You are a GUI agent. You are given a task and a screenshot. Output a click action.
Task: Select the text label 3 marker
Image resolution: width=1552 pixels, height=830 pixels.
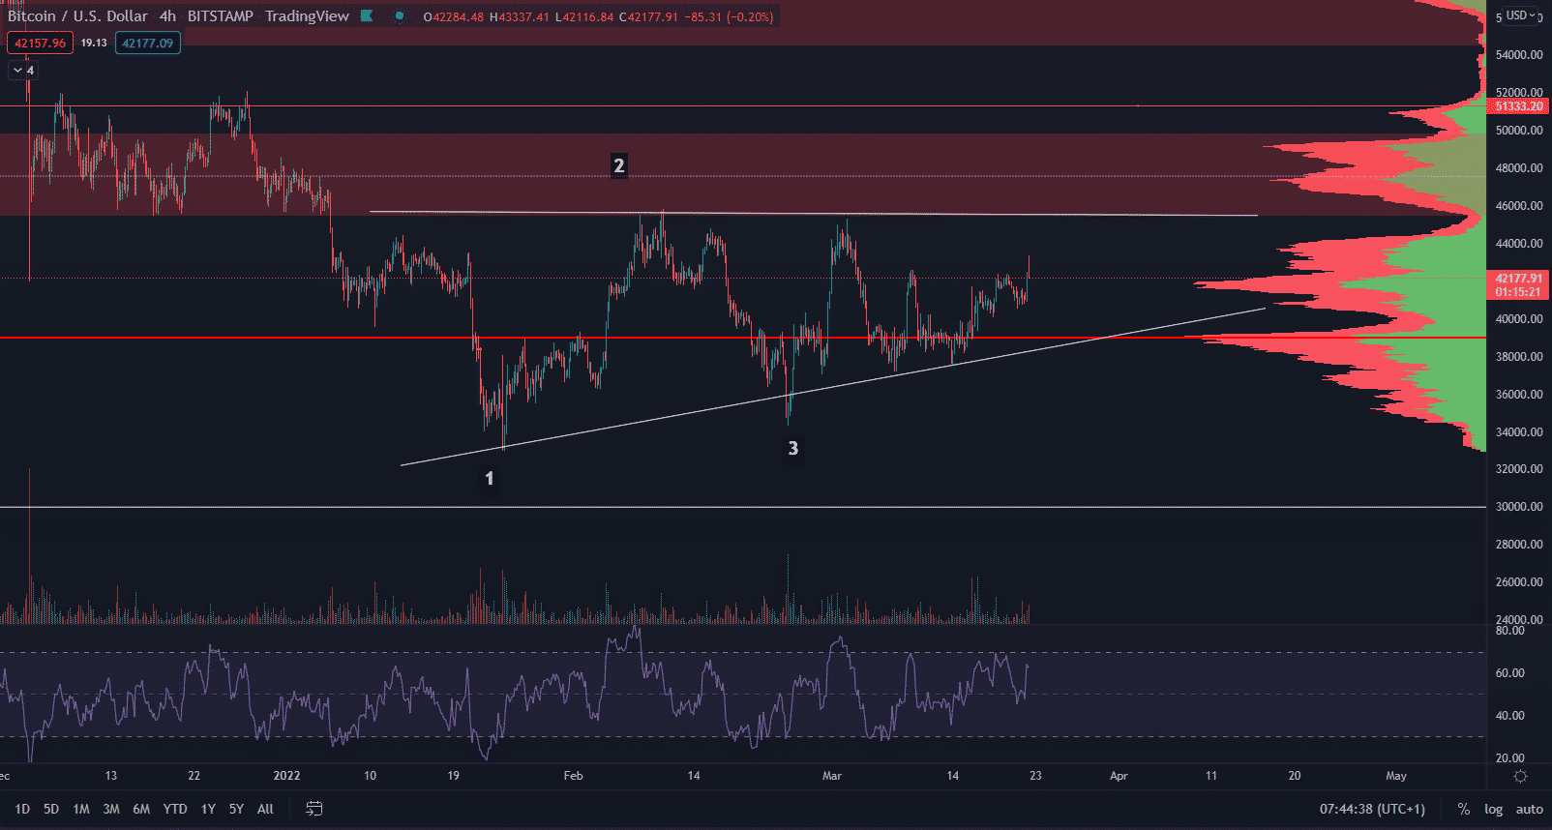click(x=793, y=448)
